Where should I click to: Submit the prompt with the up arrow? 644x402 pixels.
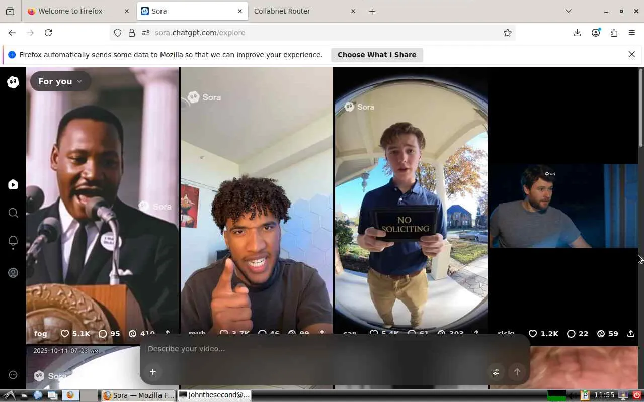click(517, 372)
